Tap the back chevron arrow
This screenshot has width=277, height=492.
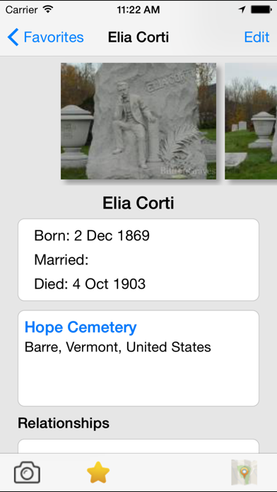(13, 37)
